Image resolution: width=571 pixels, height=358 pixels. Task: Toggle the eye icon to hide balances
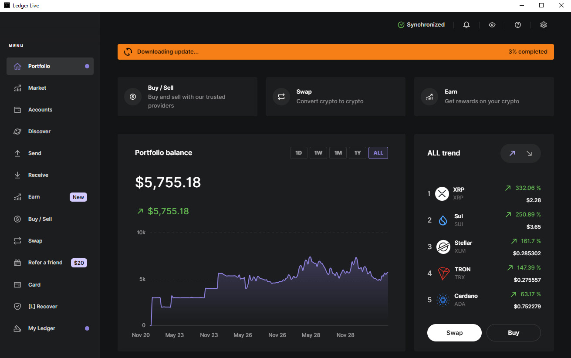click(x=492, y=25)
